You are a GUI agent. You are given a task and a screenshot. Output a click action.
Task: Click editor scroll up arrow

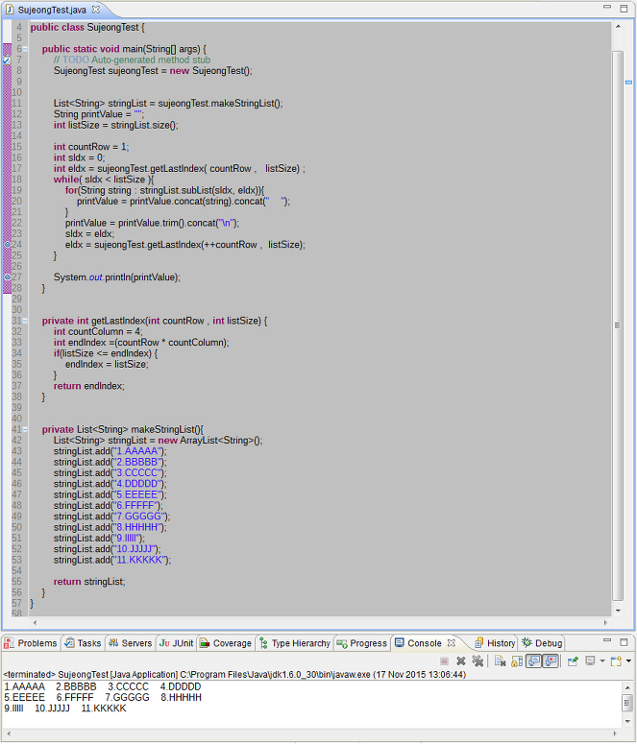618,27
